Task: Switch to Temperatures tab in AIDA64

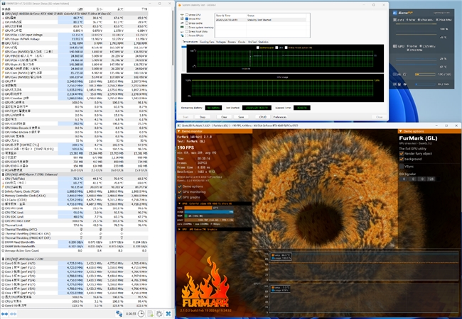Action: click(190, 42)
